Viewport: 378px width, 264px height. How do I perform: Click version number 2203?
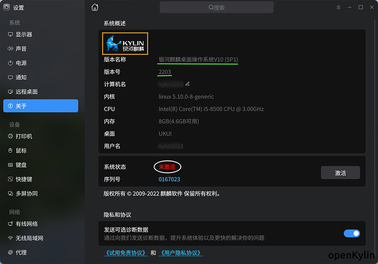coord(165,72)
